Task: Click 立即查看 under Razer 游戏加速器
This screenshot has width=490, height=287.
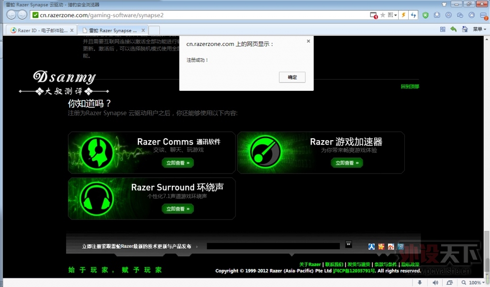Action: coord(347,163)
